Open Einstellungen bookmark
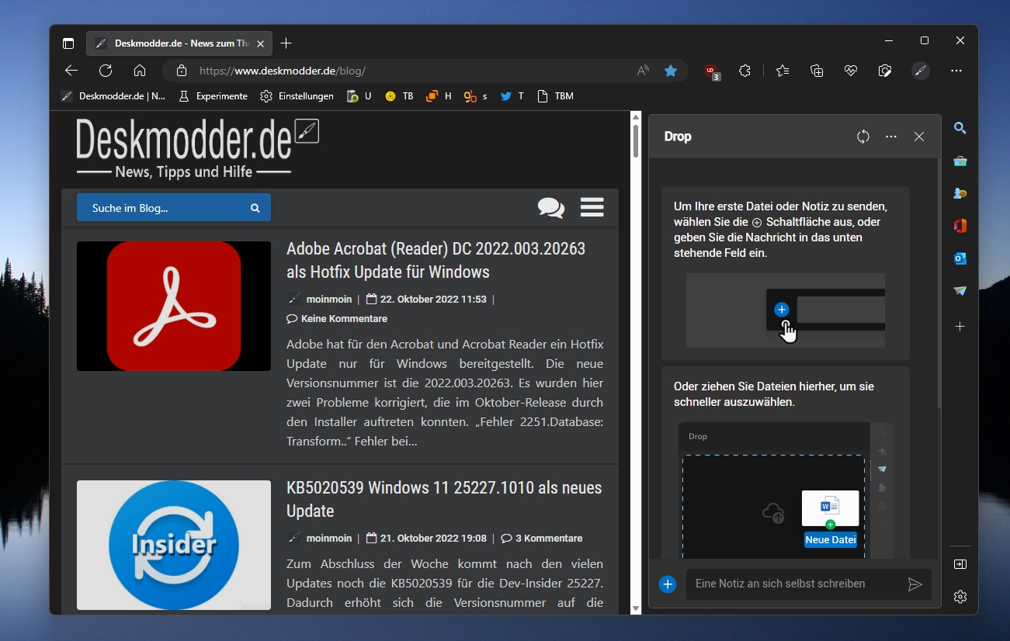Image resolution: width=1010 pixels, height=641 pixels. [297, 96]
